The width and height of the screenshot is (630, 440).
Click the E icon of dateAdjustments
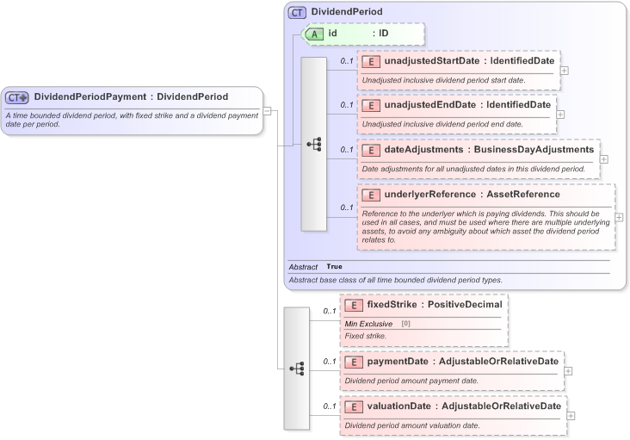pos(371,151)
